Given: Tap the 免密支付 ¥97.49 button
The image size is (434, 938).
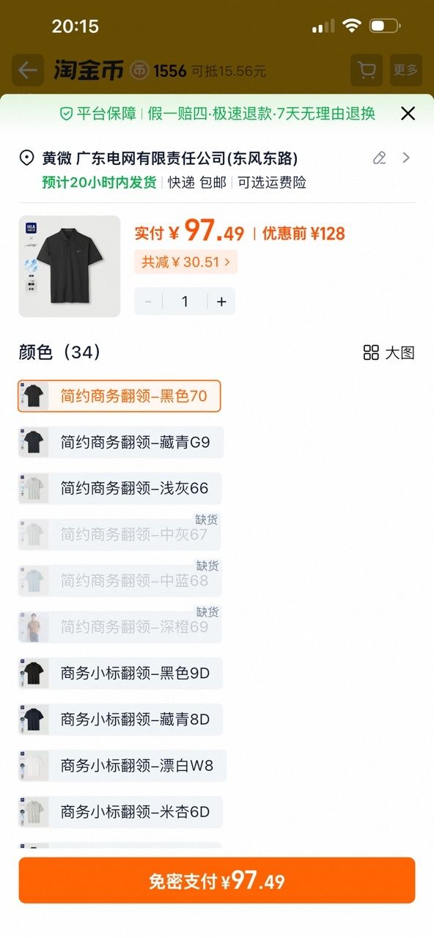Looking at the screenshot, I should tap(217, 880).
